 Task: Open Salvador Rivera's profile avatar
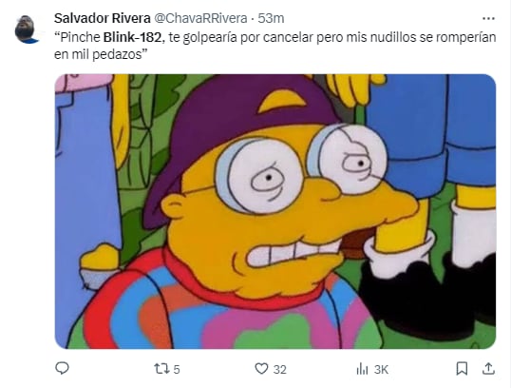[x=27, y=29]
